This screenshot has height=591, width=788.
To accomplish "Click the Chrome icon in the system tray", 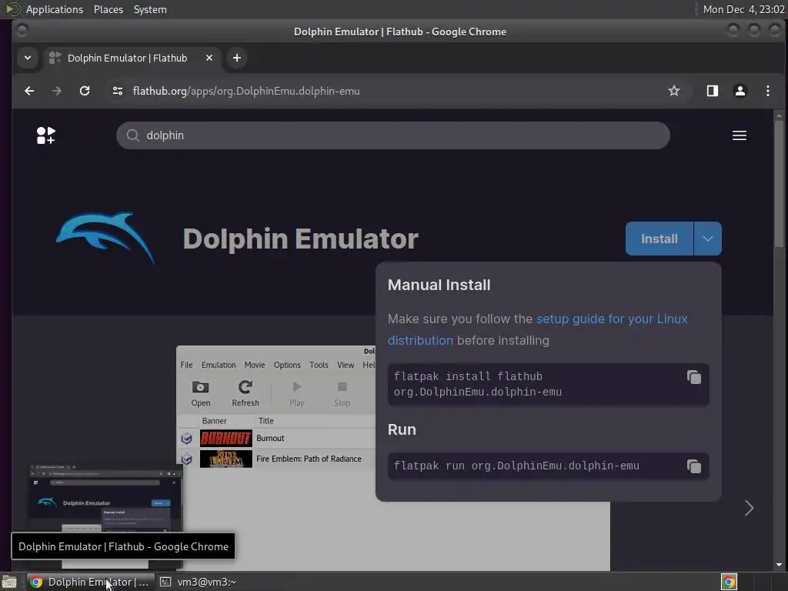I will [729, 582].
